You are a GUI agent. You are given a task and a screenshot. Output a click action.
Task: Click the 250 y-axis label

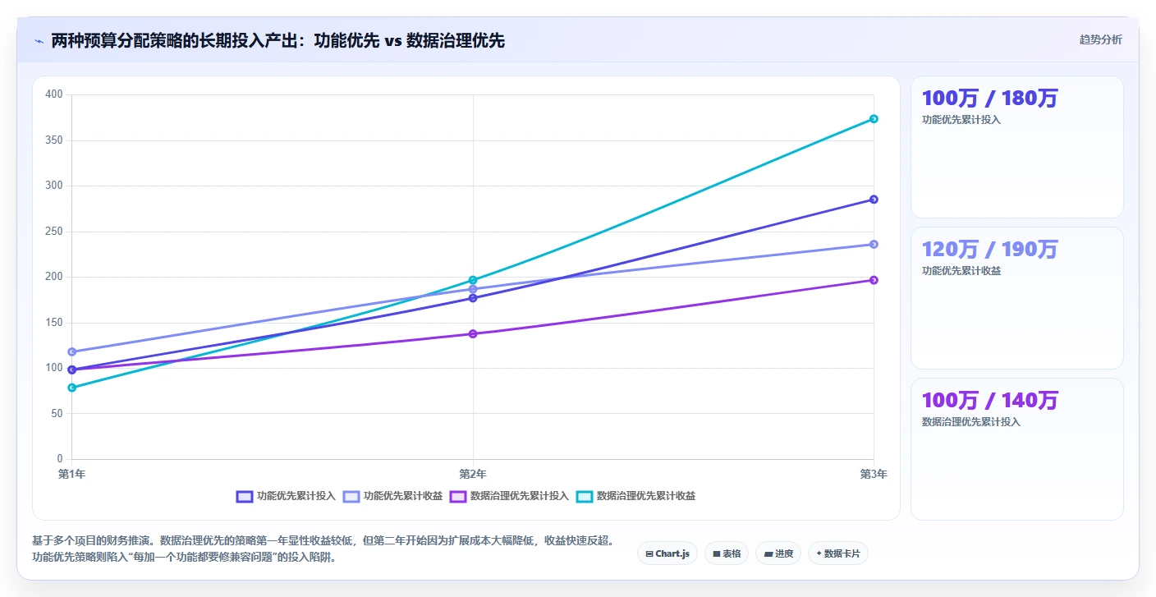click(x=54, y=232)
